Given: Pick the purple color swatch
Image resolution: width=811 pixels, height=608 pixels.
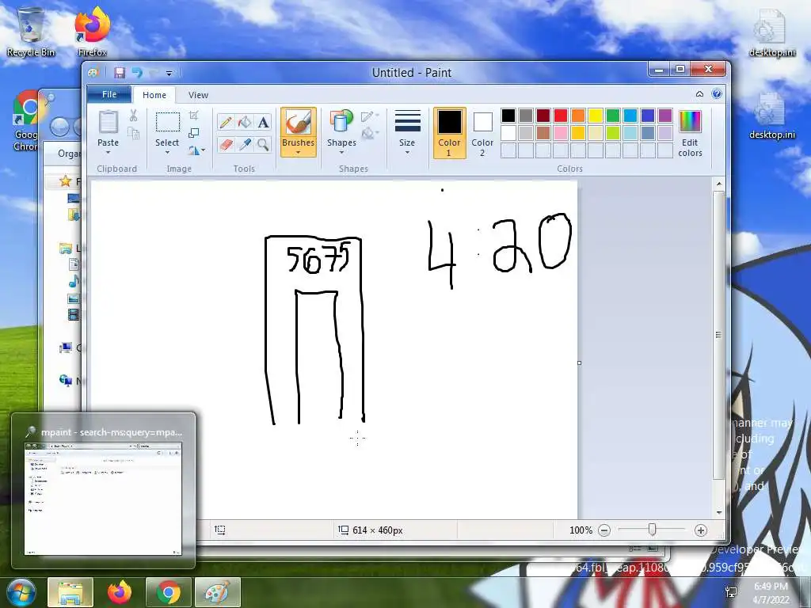Looking at the screenshot, I should coord(665,116).
